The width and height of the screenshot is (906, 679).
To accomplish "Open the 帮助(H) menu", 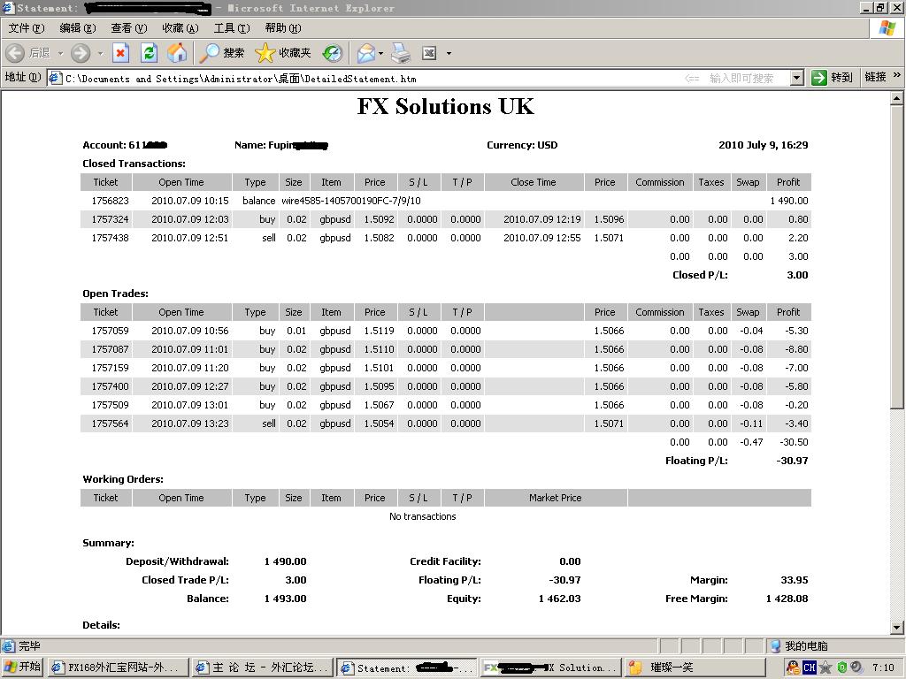I will point(283,27).
